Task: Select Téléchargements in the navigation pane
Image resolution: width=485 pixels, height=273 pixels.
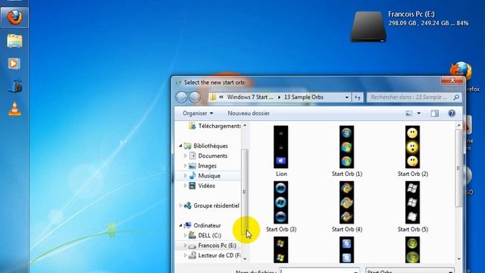Action: coord(220,126)
